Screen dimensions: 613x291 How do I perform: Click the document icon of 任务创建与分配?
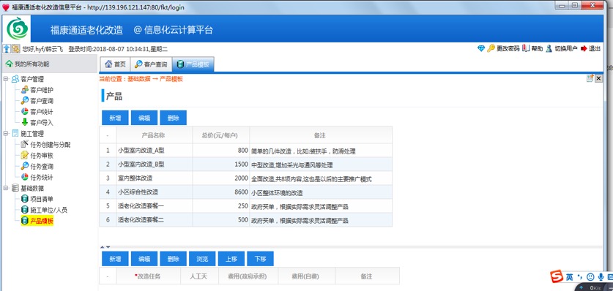tap(25, 144)
